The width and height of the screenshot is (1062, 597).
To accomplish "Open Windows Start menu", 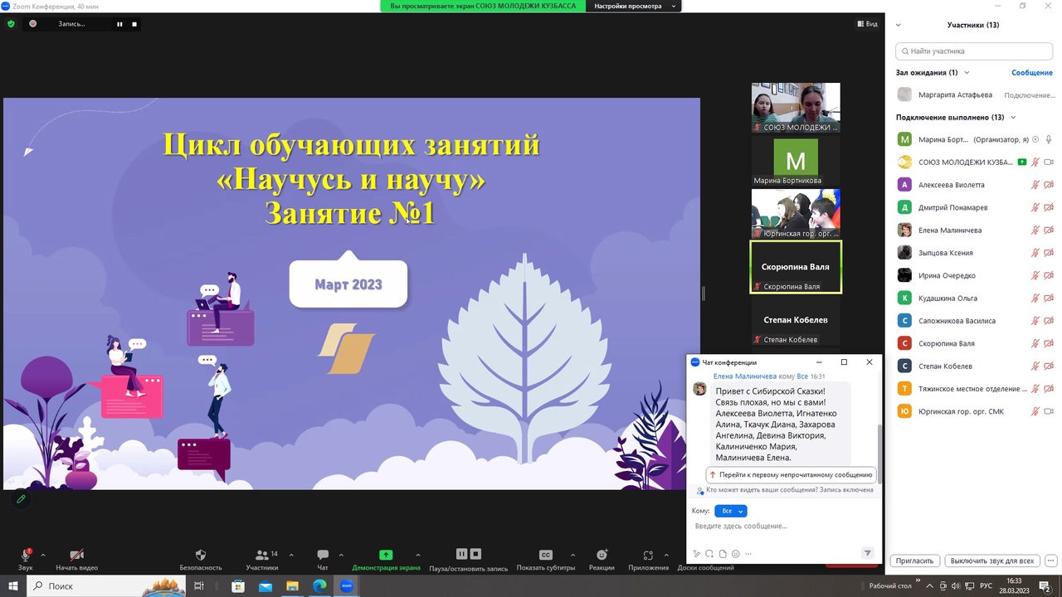I will [x=12, y=586].
